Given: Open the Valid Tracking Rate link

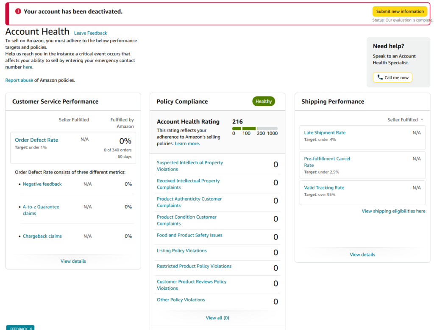Looking at the screenshot, I should (x=324, y=188).
